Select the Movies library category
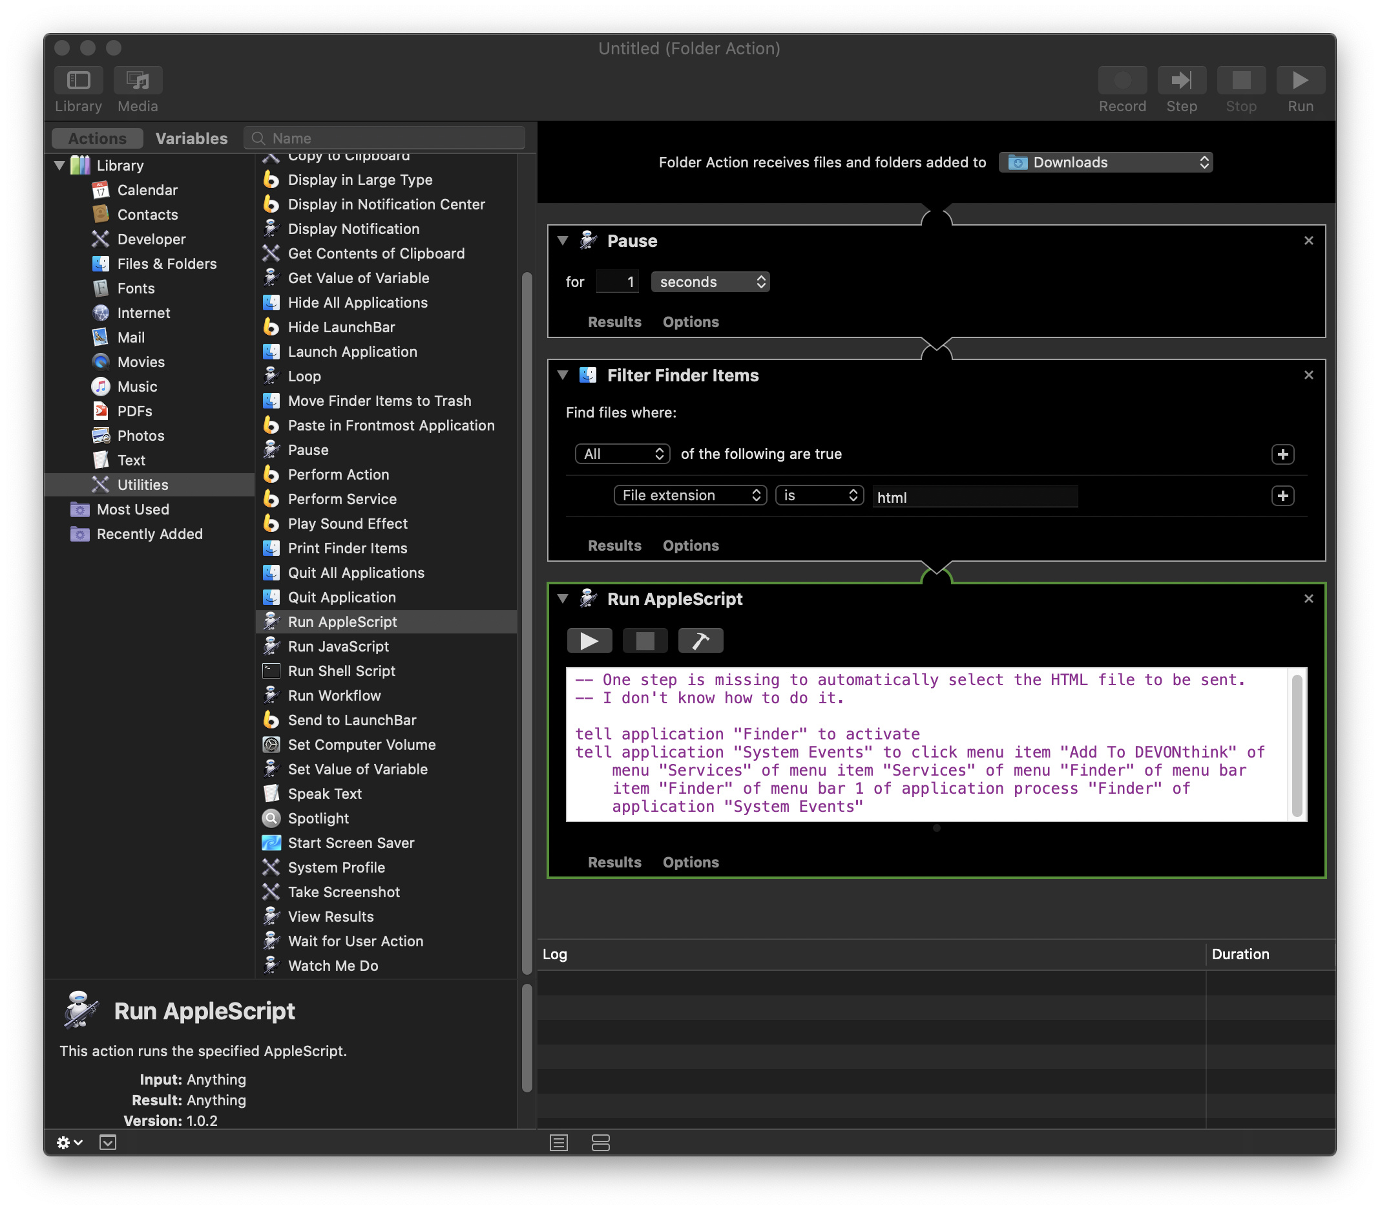1380x1210 pixels. 140,362
